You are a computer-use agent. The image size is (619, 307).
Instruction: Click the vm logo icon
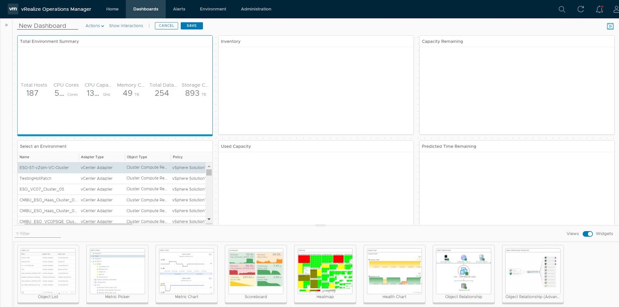click(x=13, y=9)
